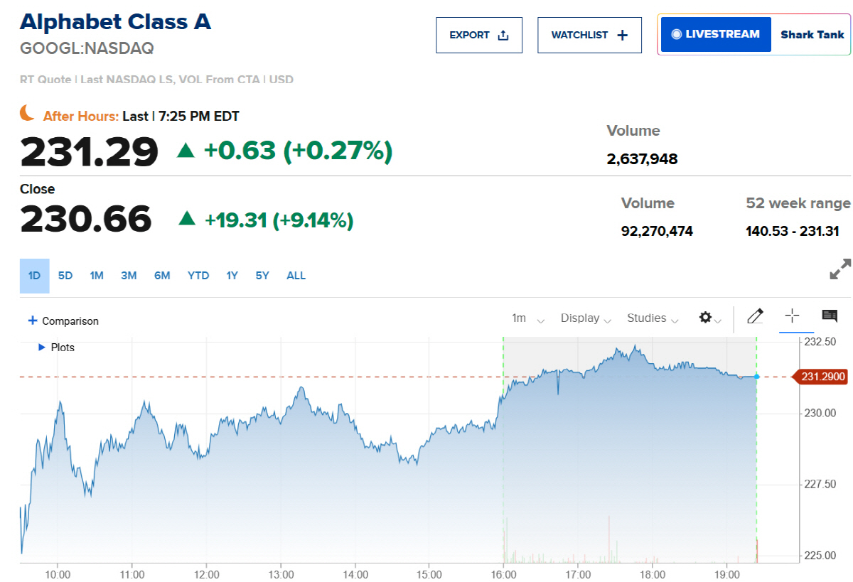The image size is (853, 582).
Task: Open the Shark Tank link
Action: [x=812, y=35]
